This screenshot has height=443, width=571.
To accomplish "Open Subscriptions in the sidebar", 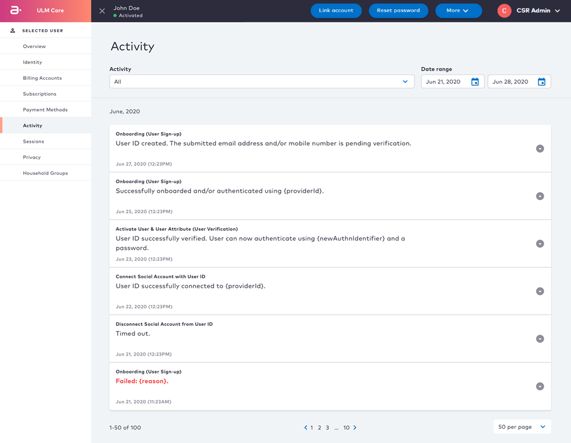I will (46, 93).
